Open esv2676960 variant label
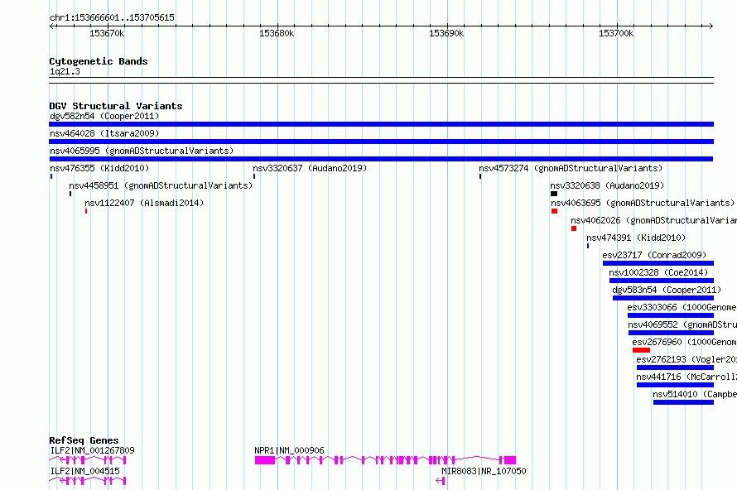 click(x=684, y=342)
